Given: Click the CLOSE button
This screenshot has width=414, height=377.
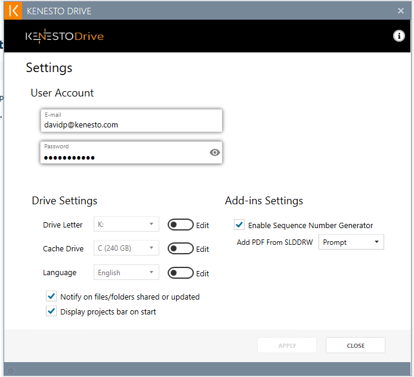Looking at the screenshot, I should pos(356,345).
